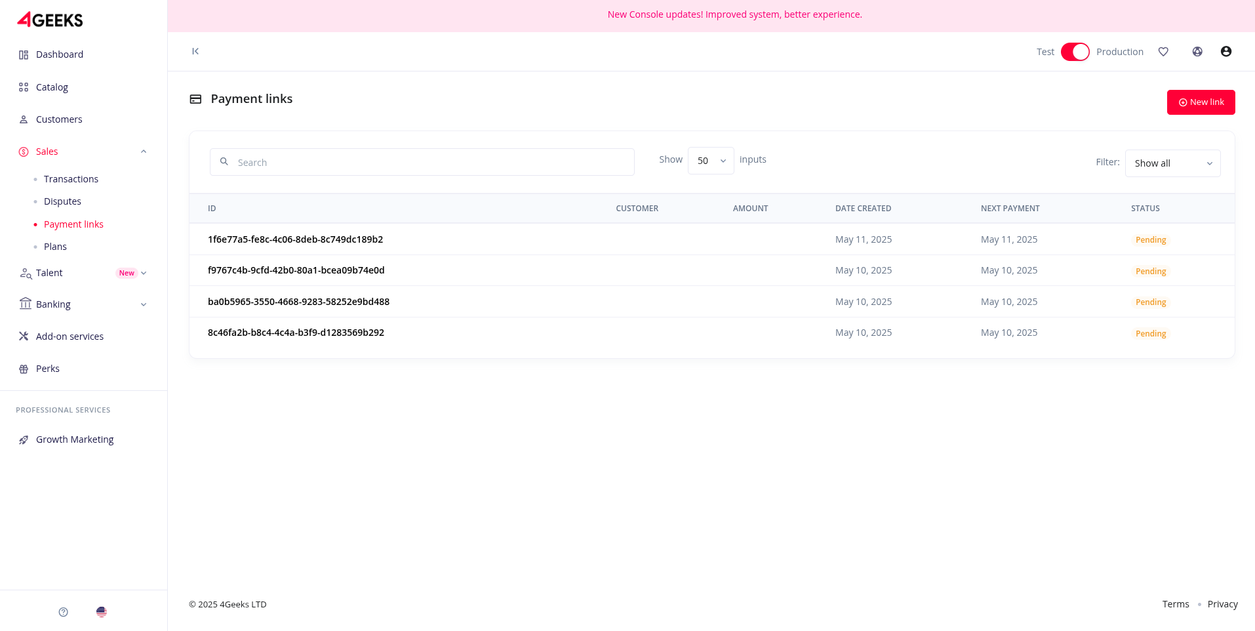Collapse the sidebar with the arrow toggle
Screen dimensions: 1255x631
pyautogui.click(x=195, y=51)
